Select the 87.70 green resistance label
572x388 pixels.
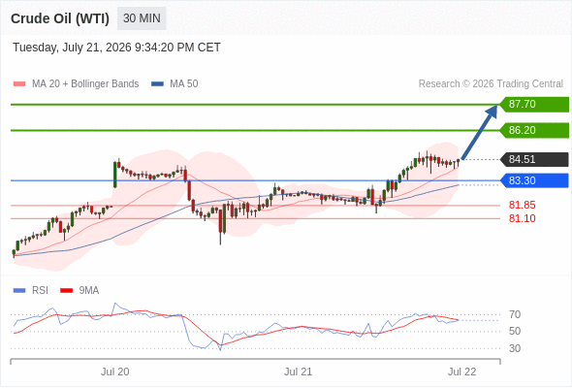click(x=534, y=105)
